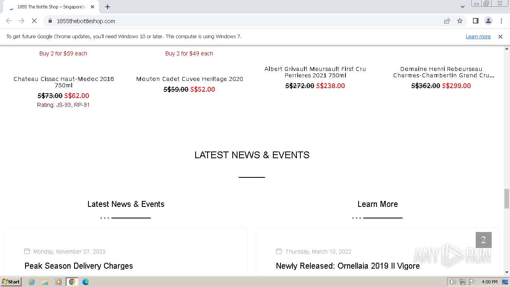Dismiss the Chrome update notification bar
This screenshot has width=510, height=287.
(500, 36)
